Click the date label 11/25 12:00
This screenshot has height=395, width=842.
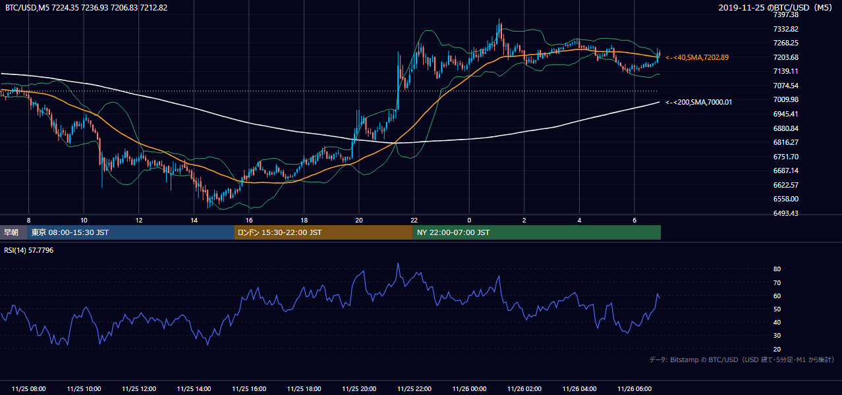(139, 389)
